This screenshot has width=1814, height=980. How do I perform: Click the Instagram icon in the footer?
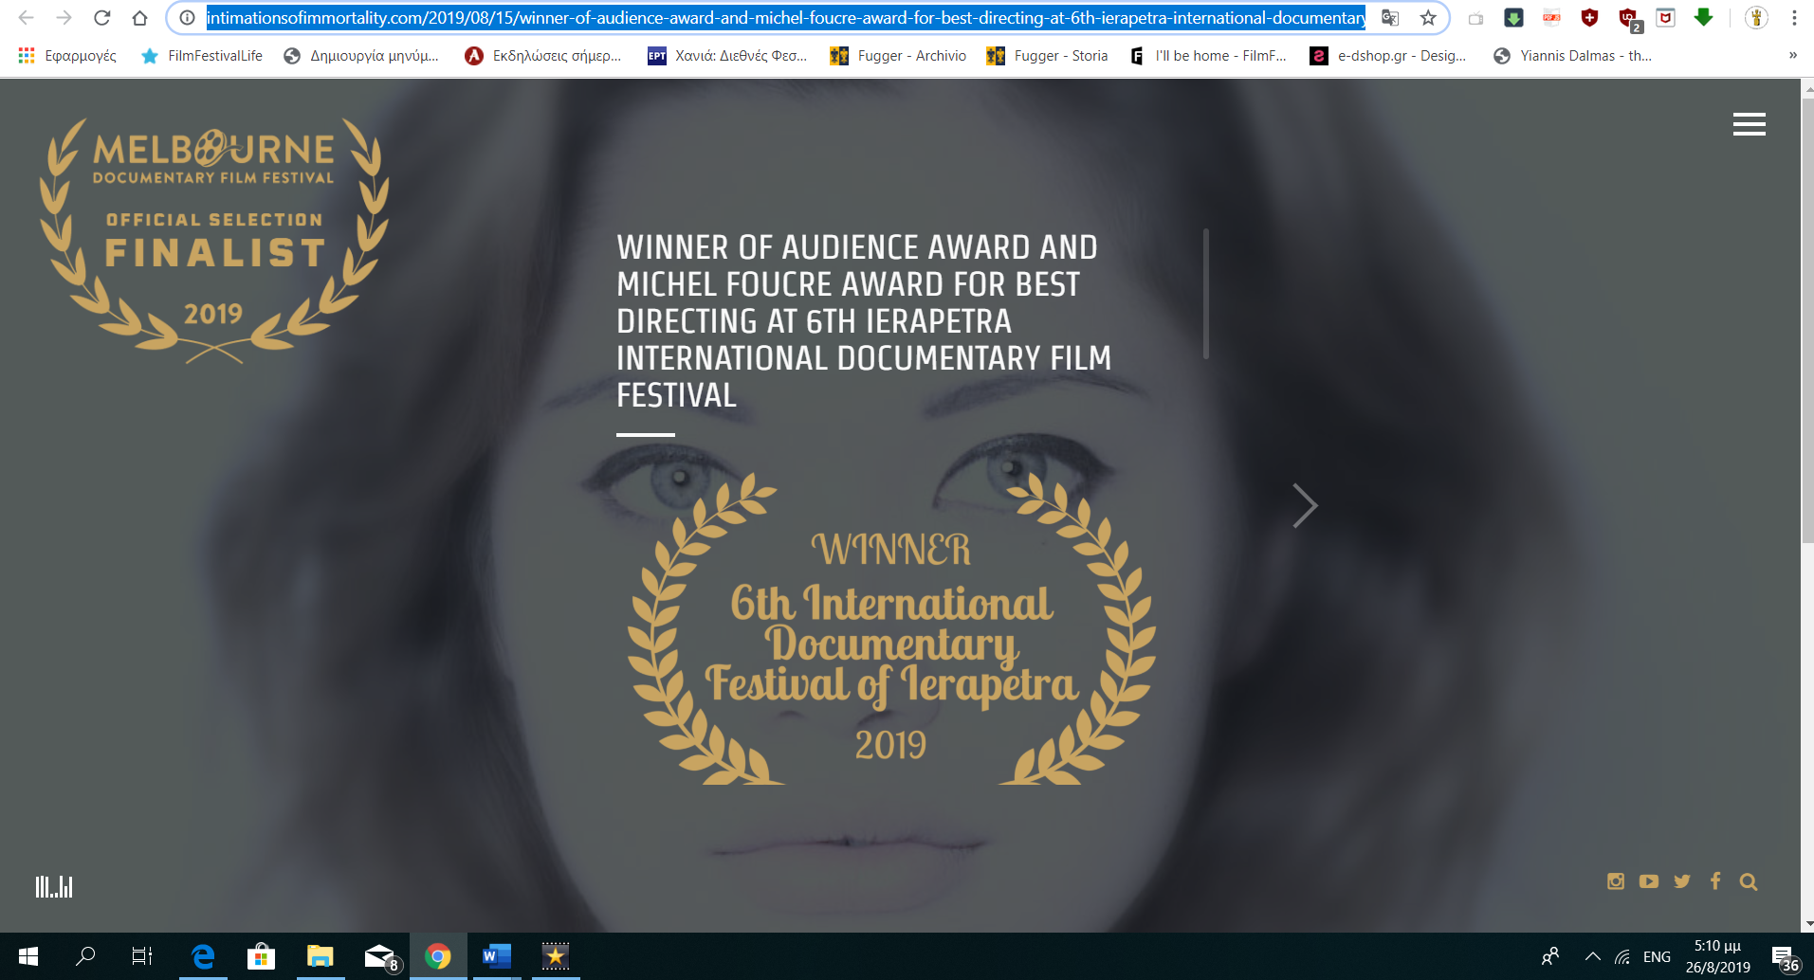click(x=1616, y=881)
